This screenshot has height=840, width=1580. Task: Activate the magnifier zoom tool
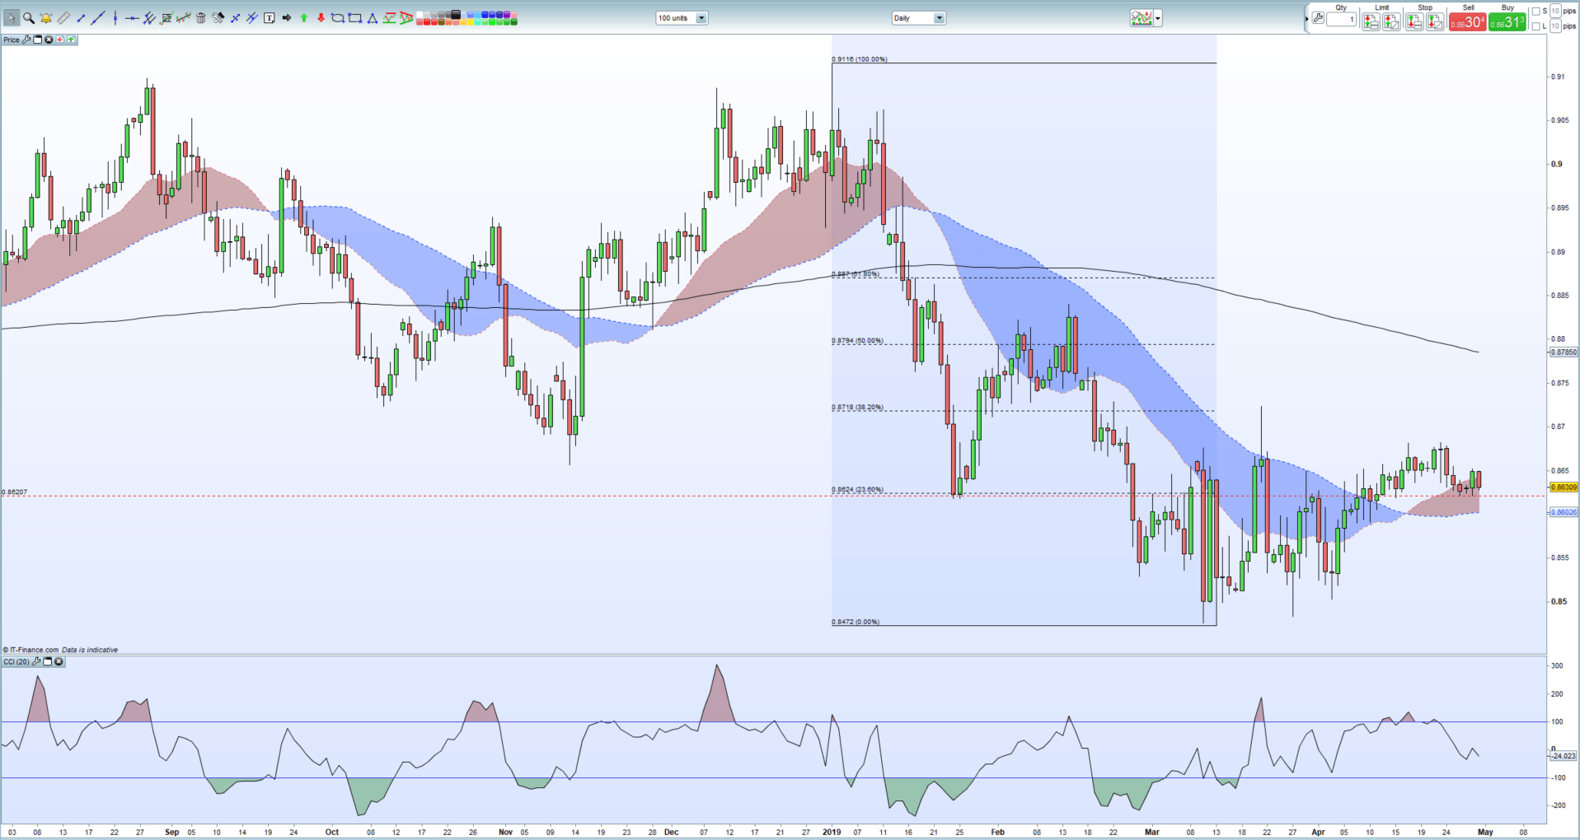[29, 18]
